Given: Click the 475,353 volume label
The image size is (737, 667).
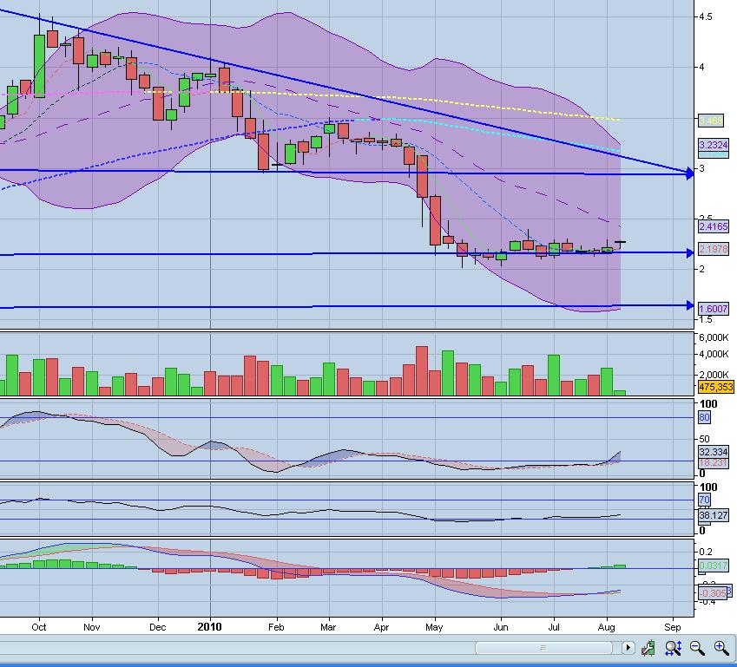Looking at the screenshot, I should point(716,387).
